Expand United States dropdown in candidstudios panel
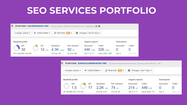 tap(42, 33)
